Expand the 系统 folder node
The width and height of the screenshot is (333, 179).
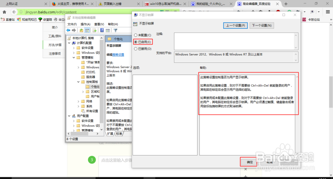[x=79, y=106]
